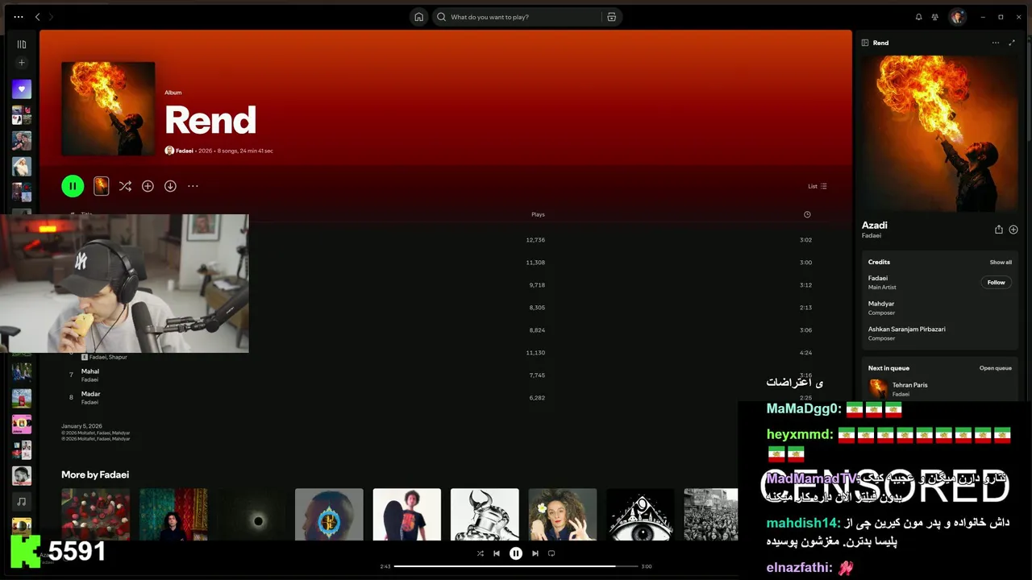Open more options for Rend album
The height and width of the screenshot is (580, 1032).
pyautogui.click(x=193, y=186)
